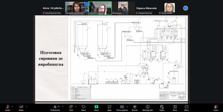Viewport: 223px width, 112px height.
Task: Click the shared slide process diagram
Action: [x=128, y=58]
